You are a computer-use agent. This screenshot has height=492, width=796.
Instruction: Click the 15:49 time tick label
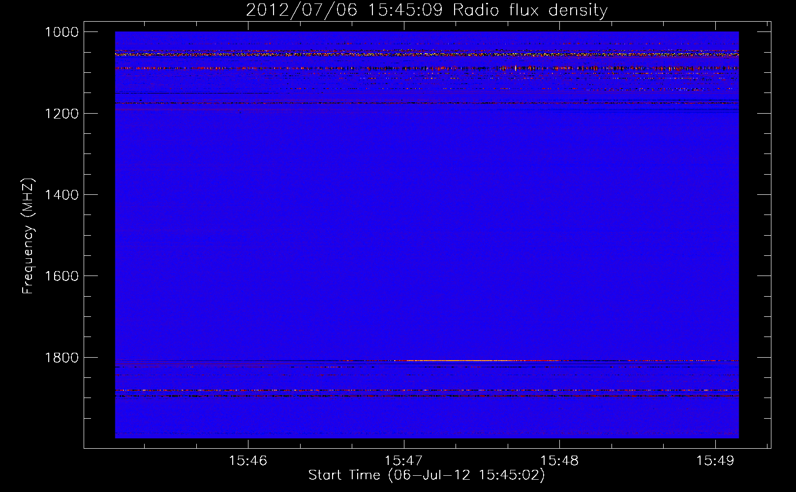(x=715, y=461)
